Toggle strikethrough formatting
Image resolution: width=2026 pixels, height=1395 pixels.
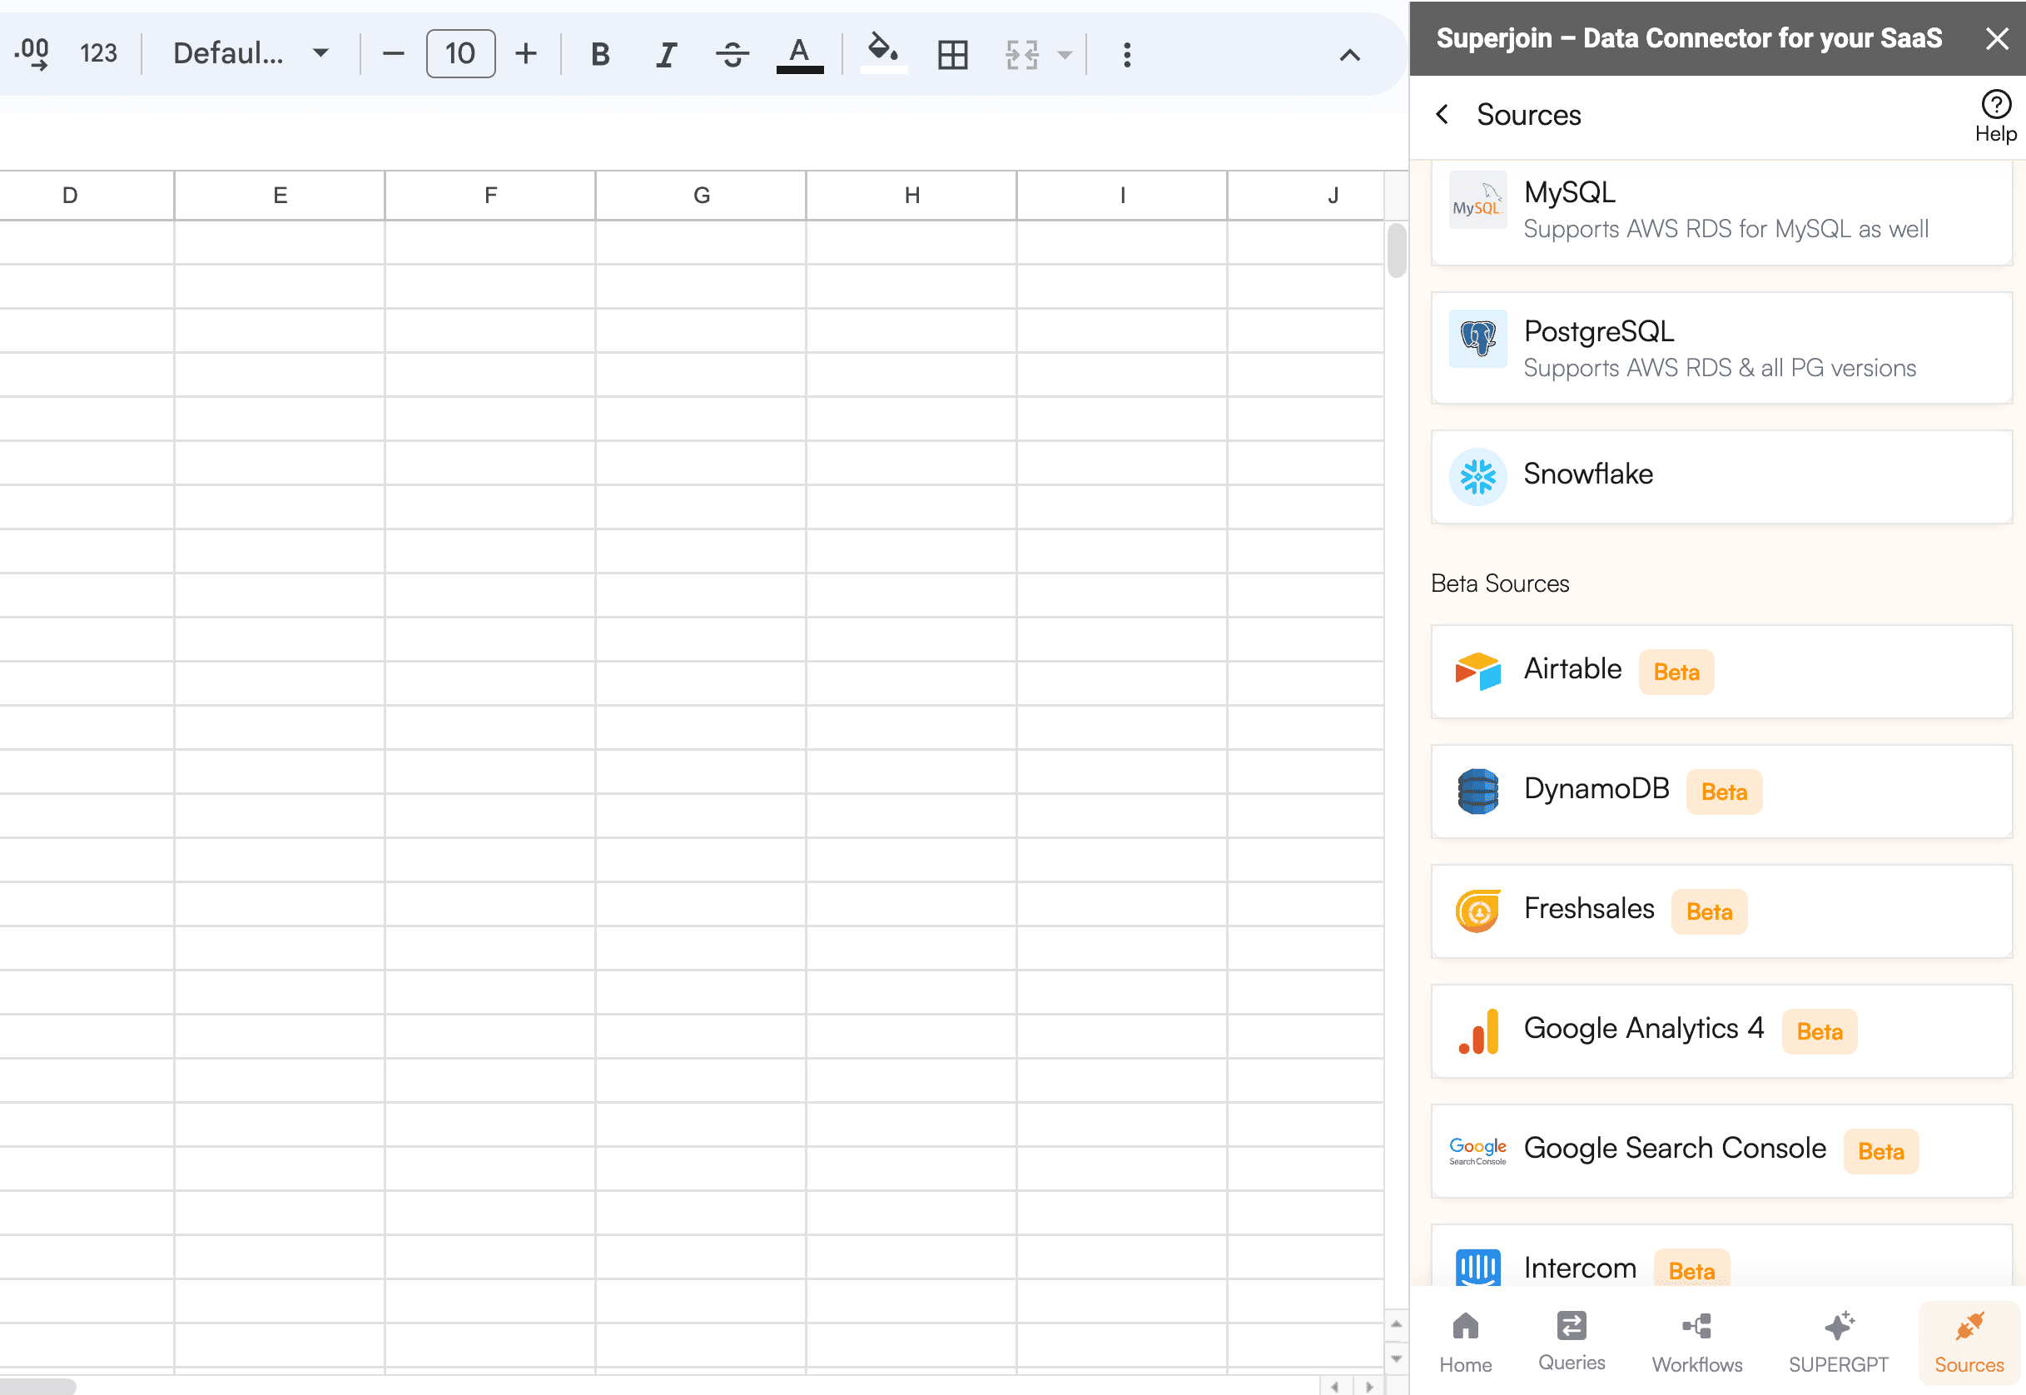click(x=732, y=54)
